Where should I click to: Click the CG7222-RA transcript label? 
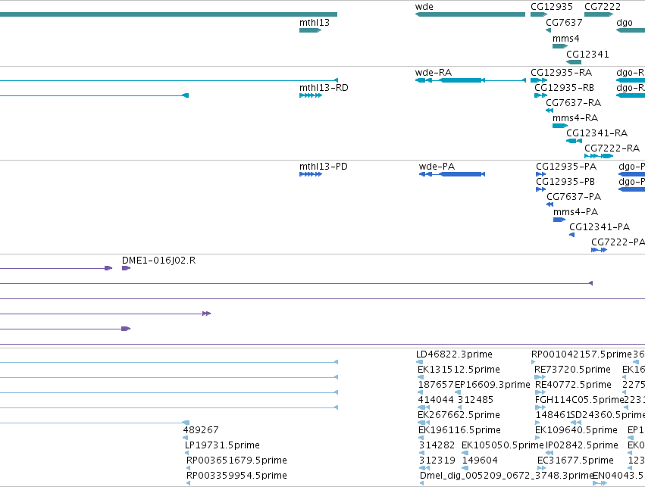tap(612, 148)
